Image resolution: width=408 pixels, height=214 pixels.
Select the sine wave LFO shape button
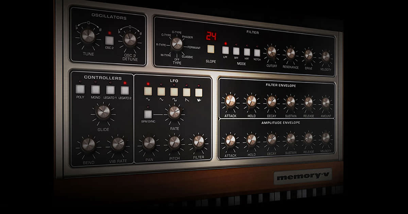coord(148,91)
